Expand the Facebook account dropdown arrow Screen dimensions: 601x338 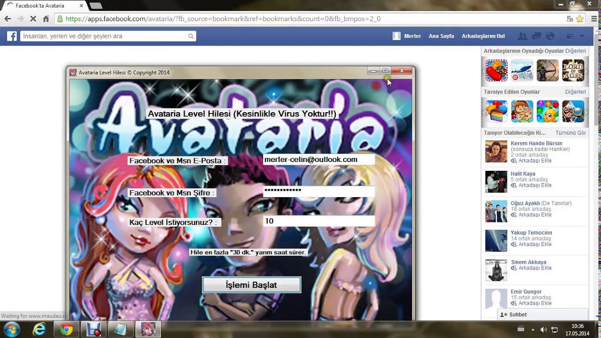pos(582,36)
